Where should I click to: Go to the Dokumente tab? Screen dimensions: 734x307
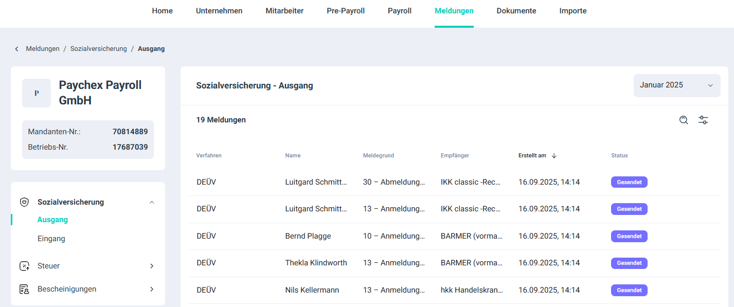pos(516,11)
